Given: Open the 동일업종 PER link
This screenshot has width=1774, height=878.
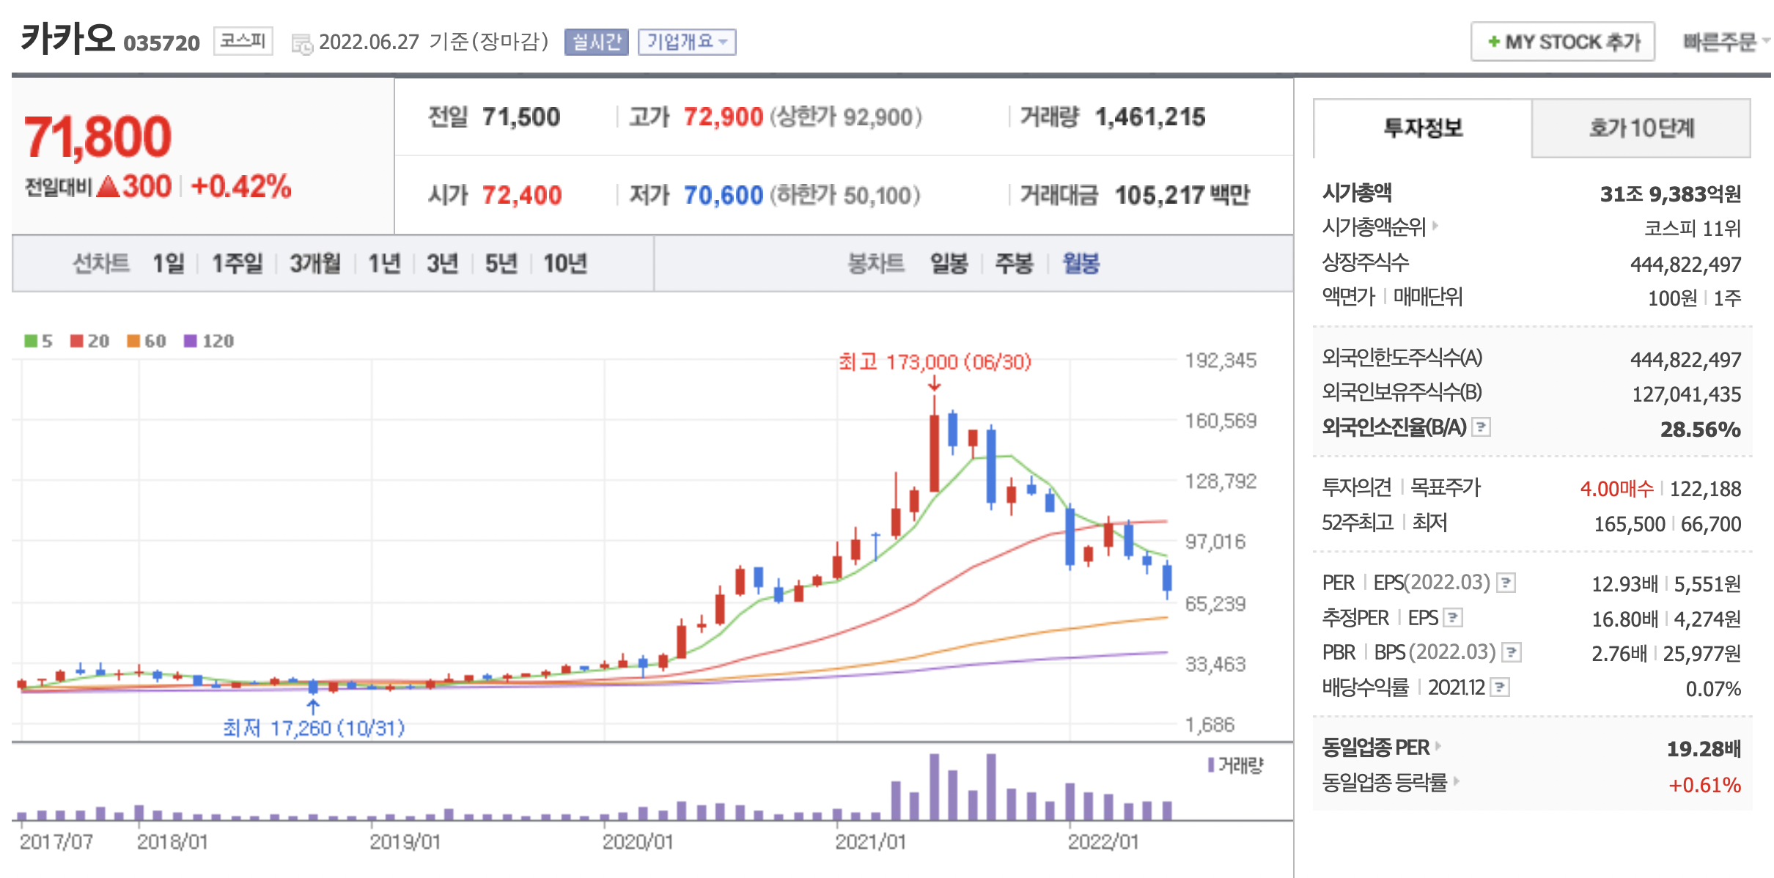Looking at the screenshot, I should click(1375, 748).
